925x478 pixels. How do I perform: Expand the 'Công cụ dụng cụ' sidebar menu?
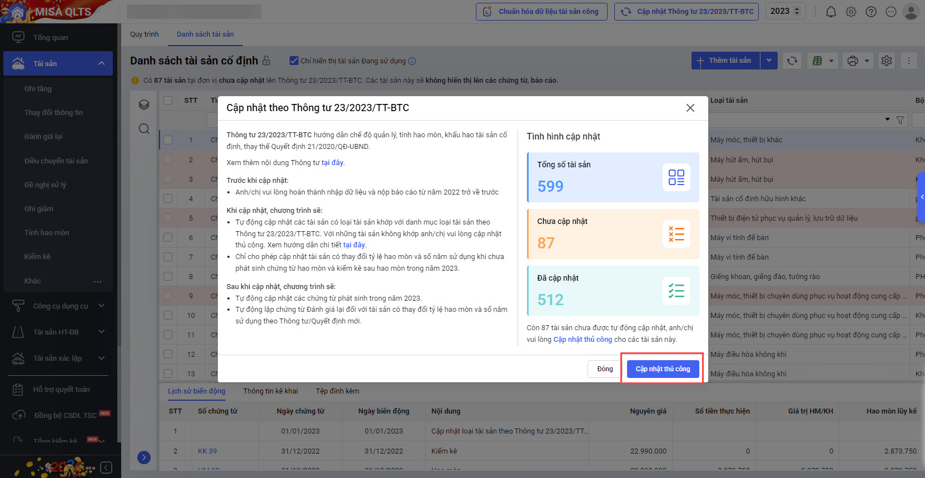tap(101, 306)
